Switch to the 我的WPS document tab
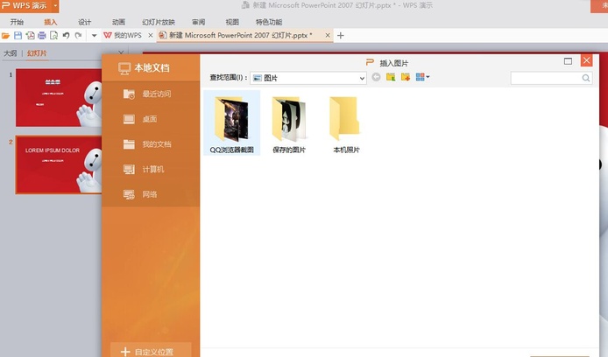608x357 pixels. pyautogui.click(x=124, y=35)
